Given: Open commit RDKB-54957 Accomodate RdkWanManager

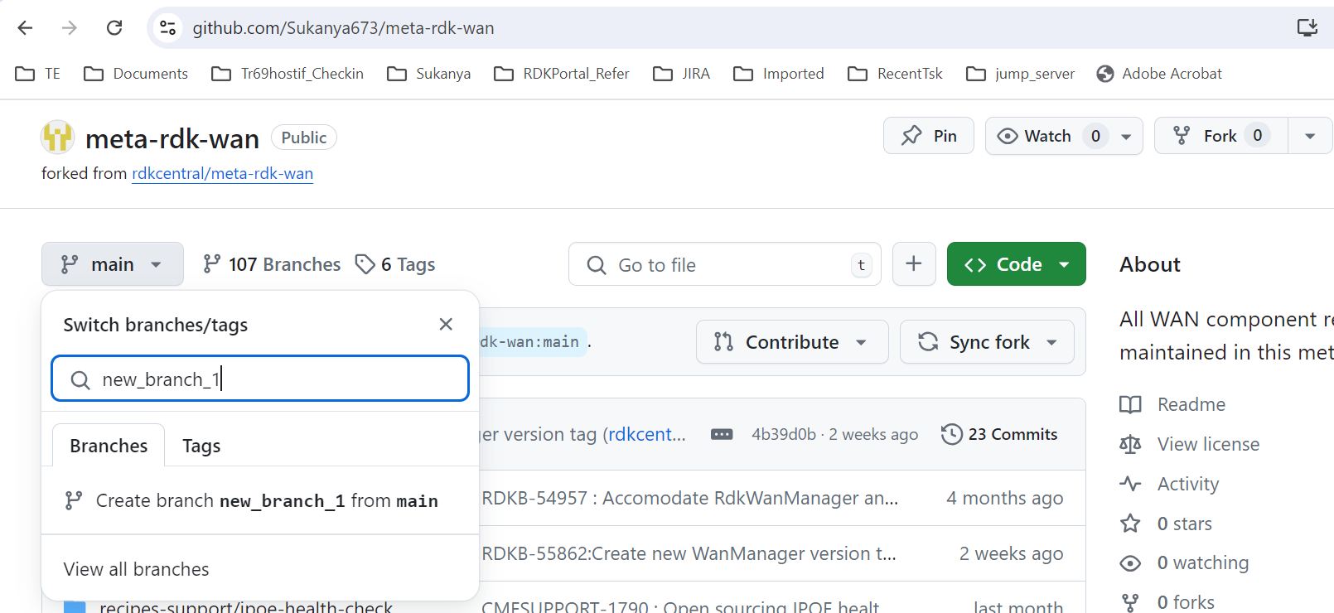Looking at the screenshot, I should click(x=689, y=498).
